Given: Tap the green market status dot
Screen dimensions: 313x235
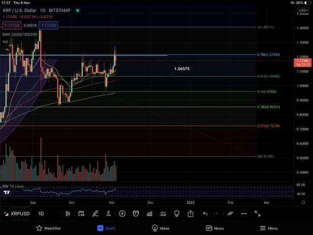Looking at the screenshot, I should [78, 11].
